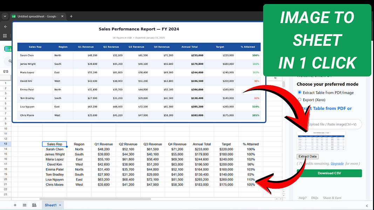Click the Download CSV button
This screenshot has height=210, width=374.
[x=329, y=173]
